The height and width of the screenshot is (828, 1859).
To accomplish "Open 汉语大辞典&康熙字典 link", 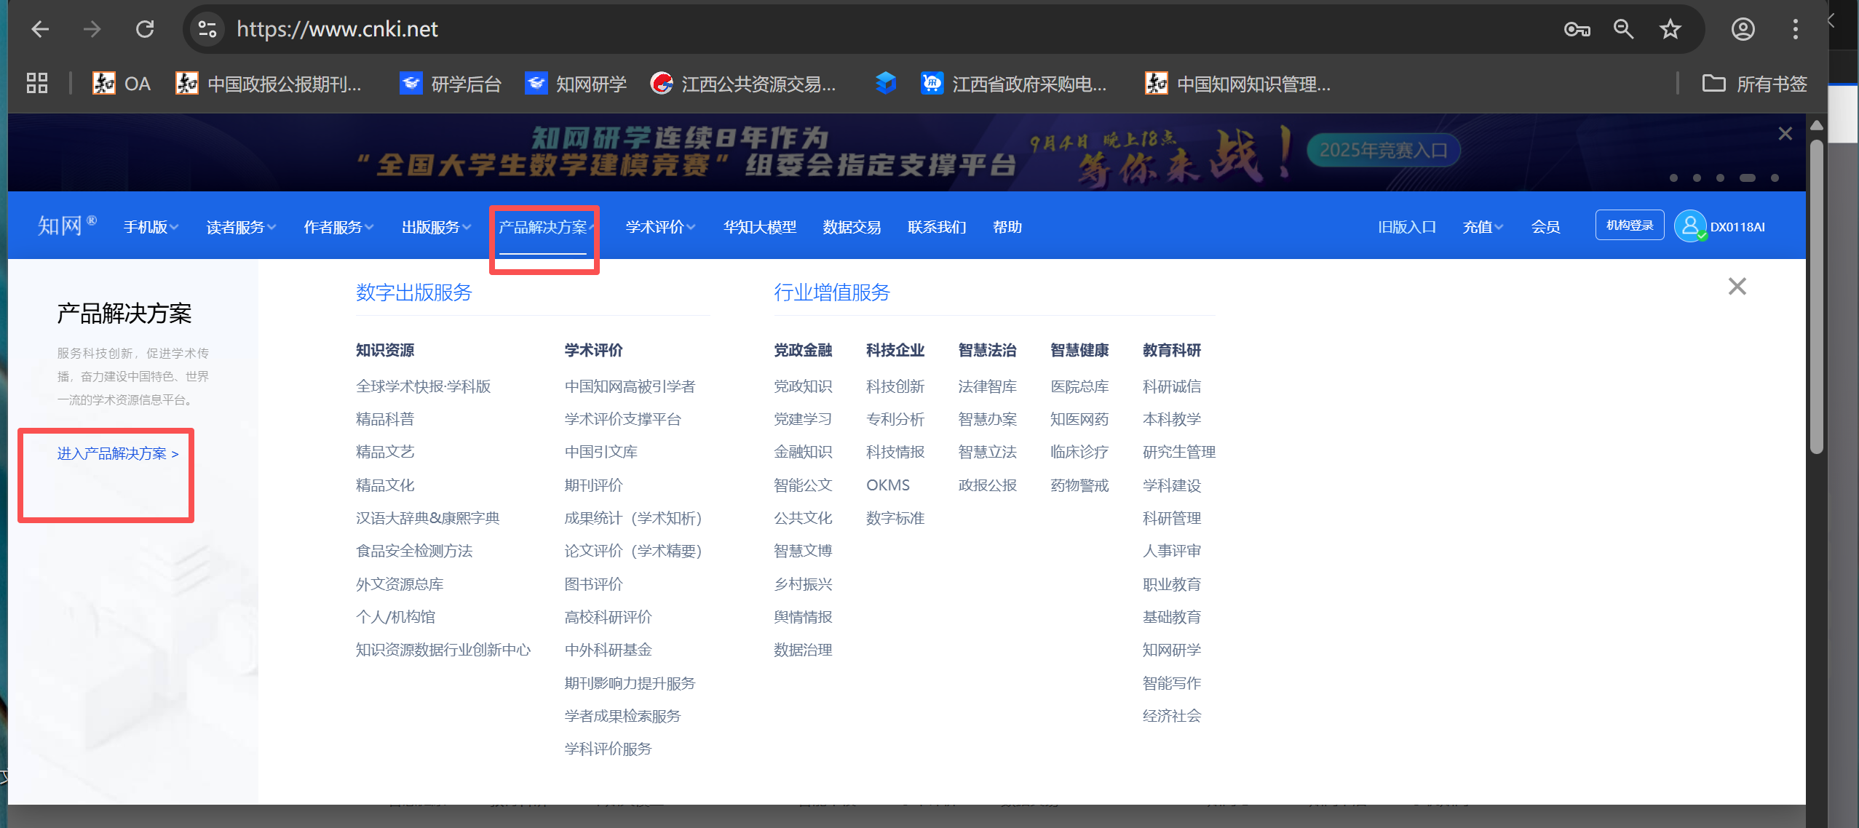I will click(x=428, y=518).
